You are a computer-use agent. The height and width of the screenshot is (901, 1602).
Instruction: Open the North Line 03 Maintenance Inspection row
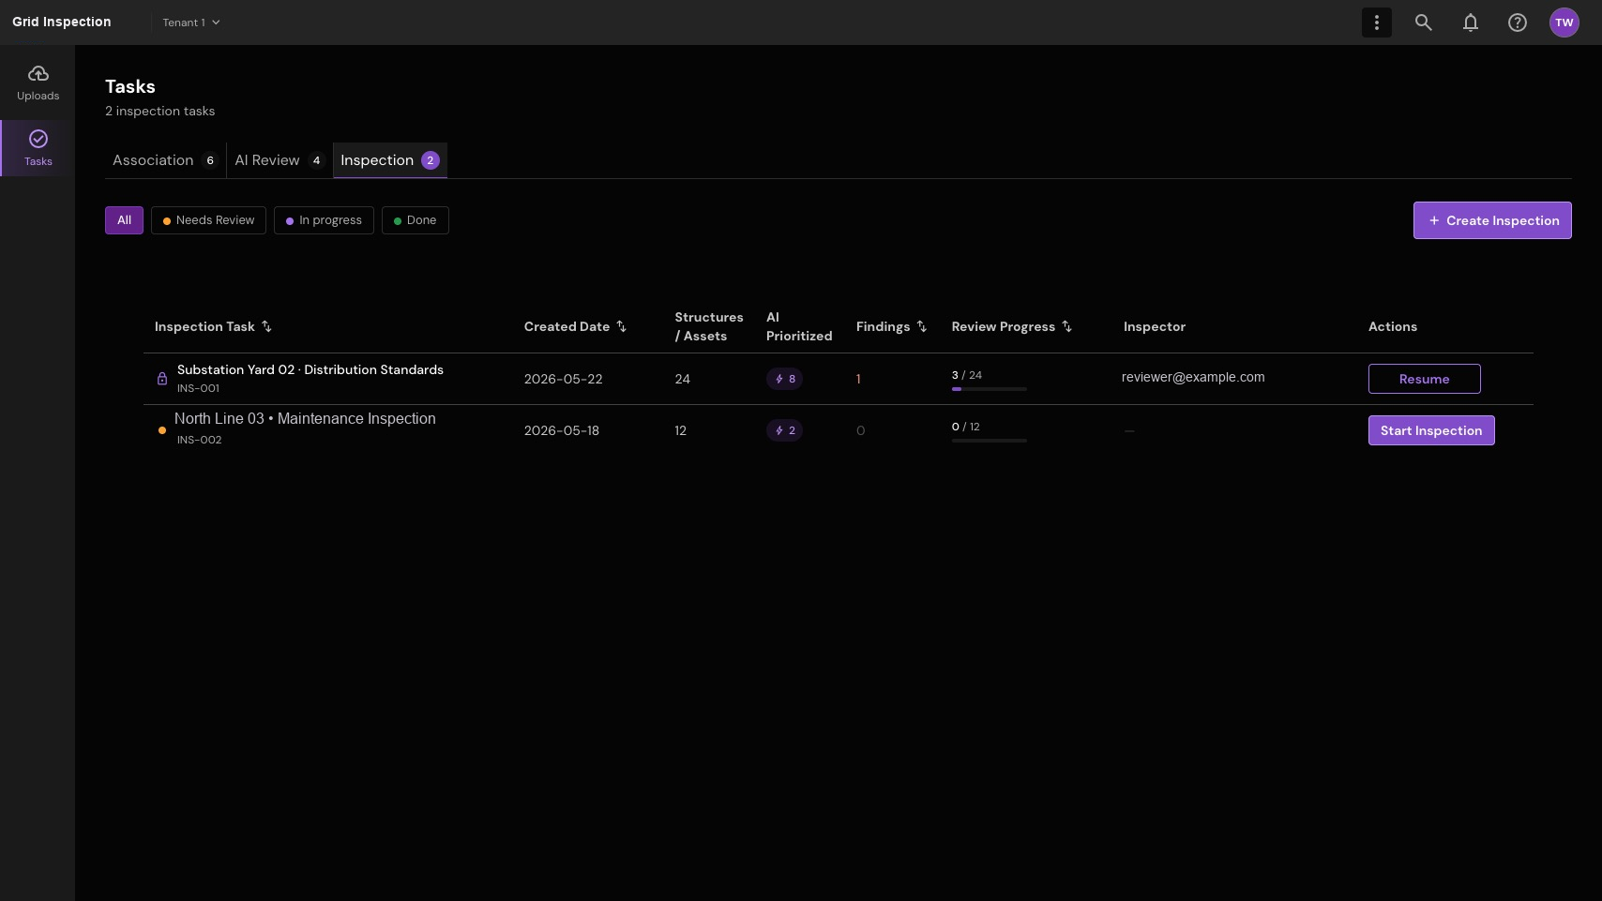click(839, 430)
